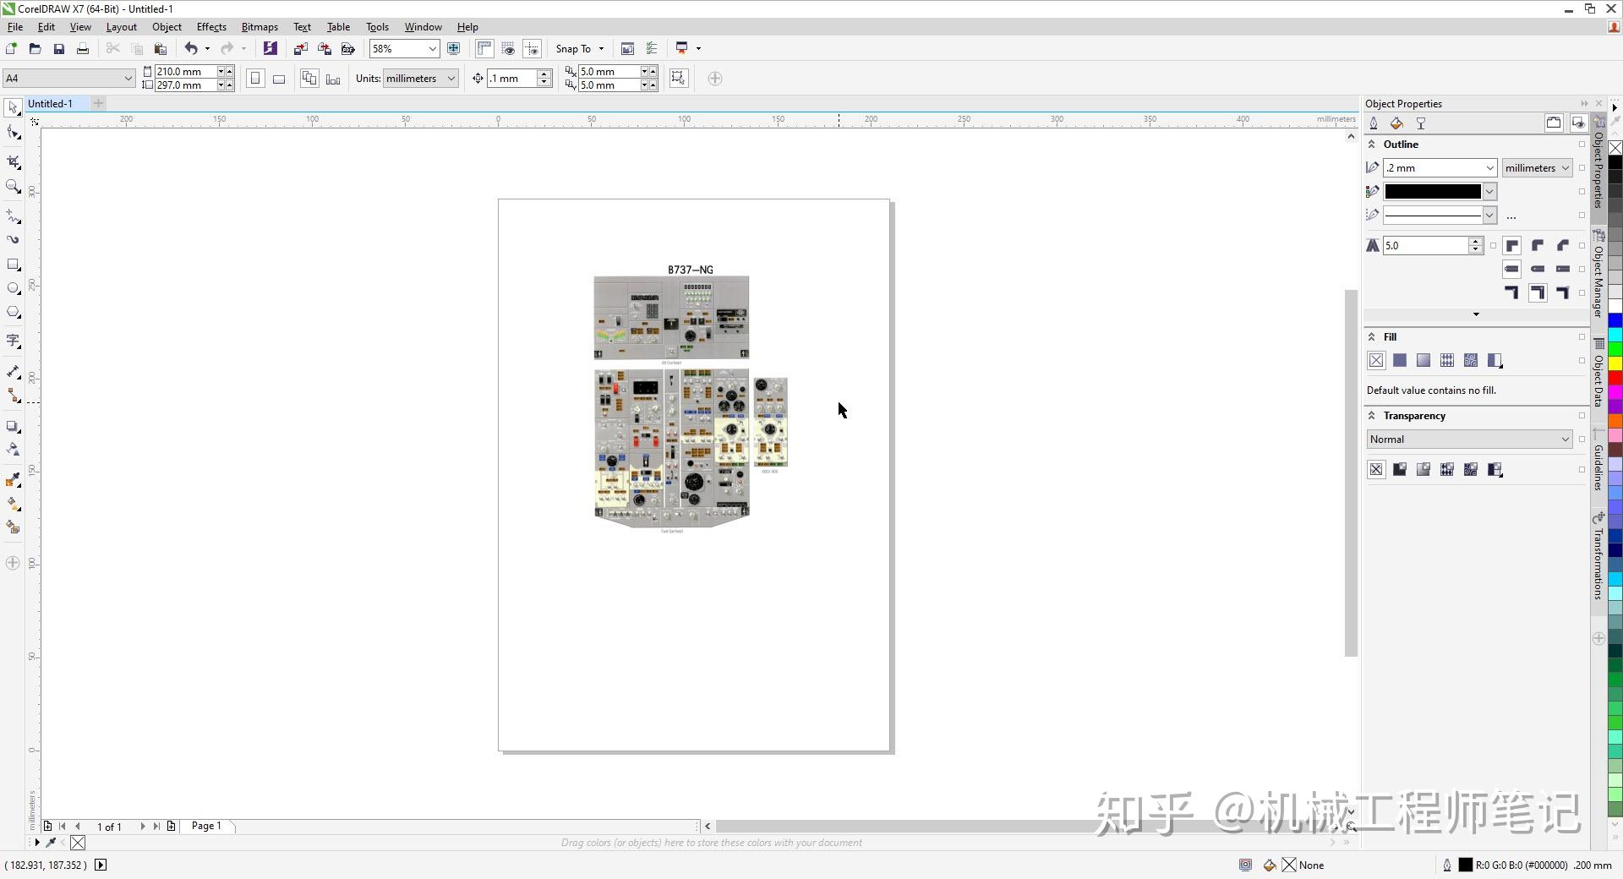Open the outline units millimeters dropdown

(x=1565, y=168)
